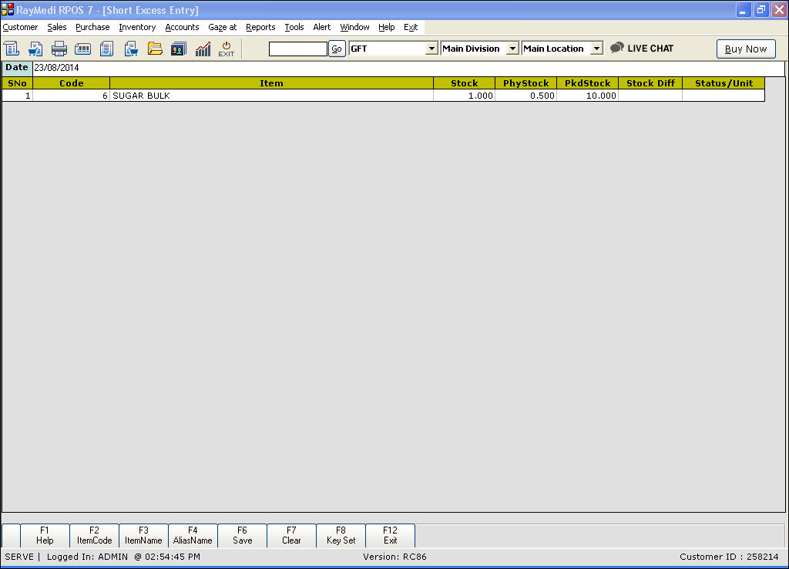Click the plain lined document toolbar icon
This screenshot has height=569, width=789.
pyautogui.click(x=106, y=49)
